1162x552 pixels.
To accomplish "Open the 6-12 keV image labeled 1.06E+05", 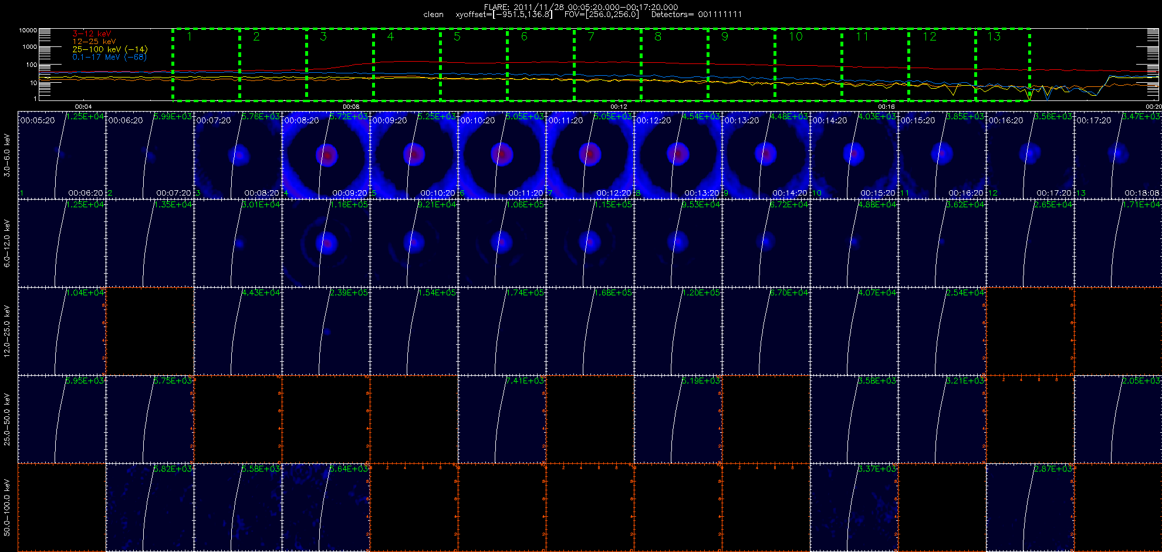I will coord(502,243).
